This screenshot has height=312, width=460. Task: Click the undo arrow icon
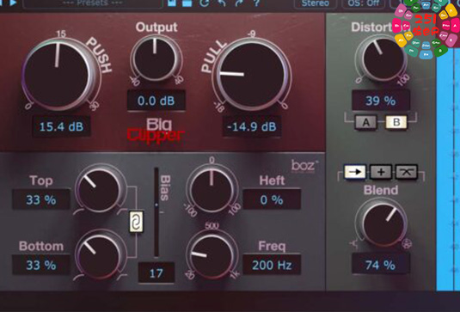point(222,3)
